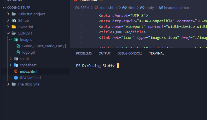This screenshot has width=207, height=120.
Task: Click line number 8 in the gutter
Action: [x=81, y=37]
